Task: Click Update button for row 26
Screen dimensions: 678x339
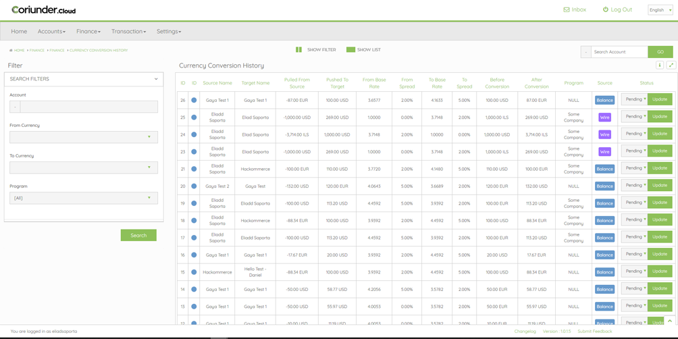Action: point(660,99)
